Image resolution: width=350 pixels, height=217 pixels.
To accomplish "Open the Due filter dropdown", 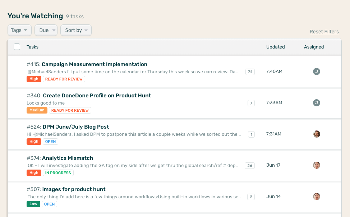I will pyautogui.click(x=46, y=30).
